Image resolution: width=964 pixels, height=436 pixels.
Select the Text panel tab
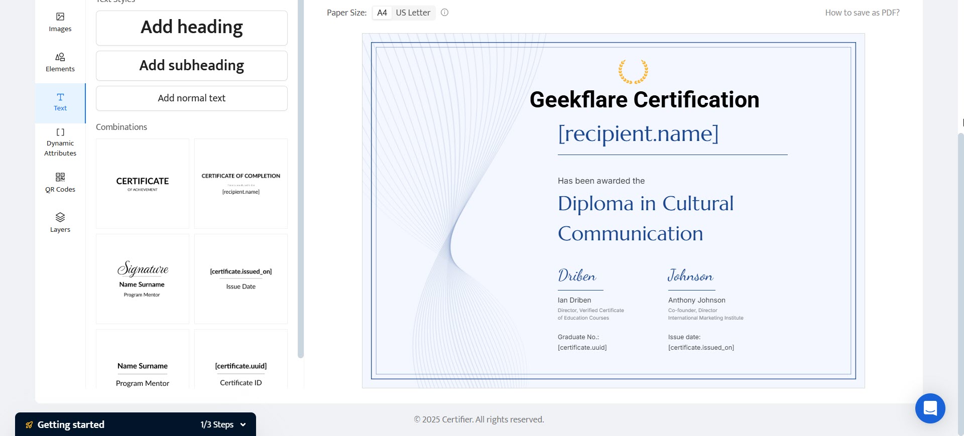click(x=60, y=102)
